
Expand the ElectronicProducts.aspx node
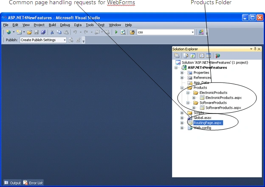click(194, 98)
